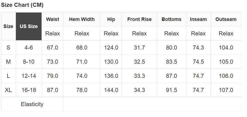
Task: Click the Hem Width column header
Action: click(82, 19)
